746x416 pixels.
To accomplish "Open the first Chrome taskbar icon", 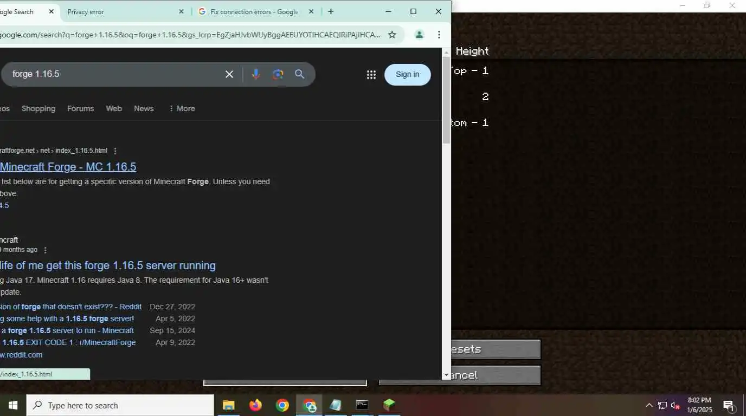I will (282, 405).
